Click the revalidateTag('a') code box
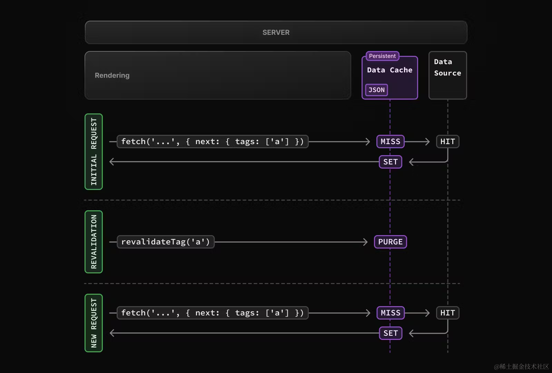Viewport: 552px width, 373px height. pyautogui.click(x=166, y=242)
